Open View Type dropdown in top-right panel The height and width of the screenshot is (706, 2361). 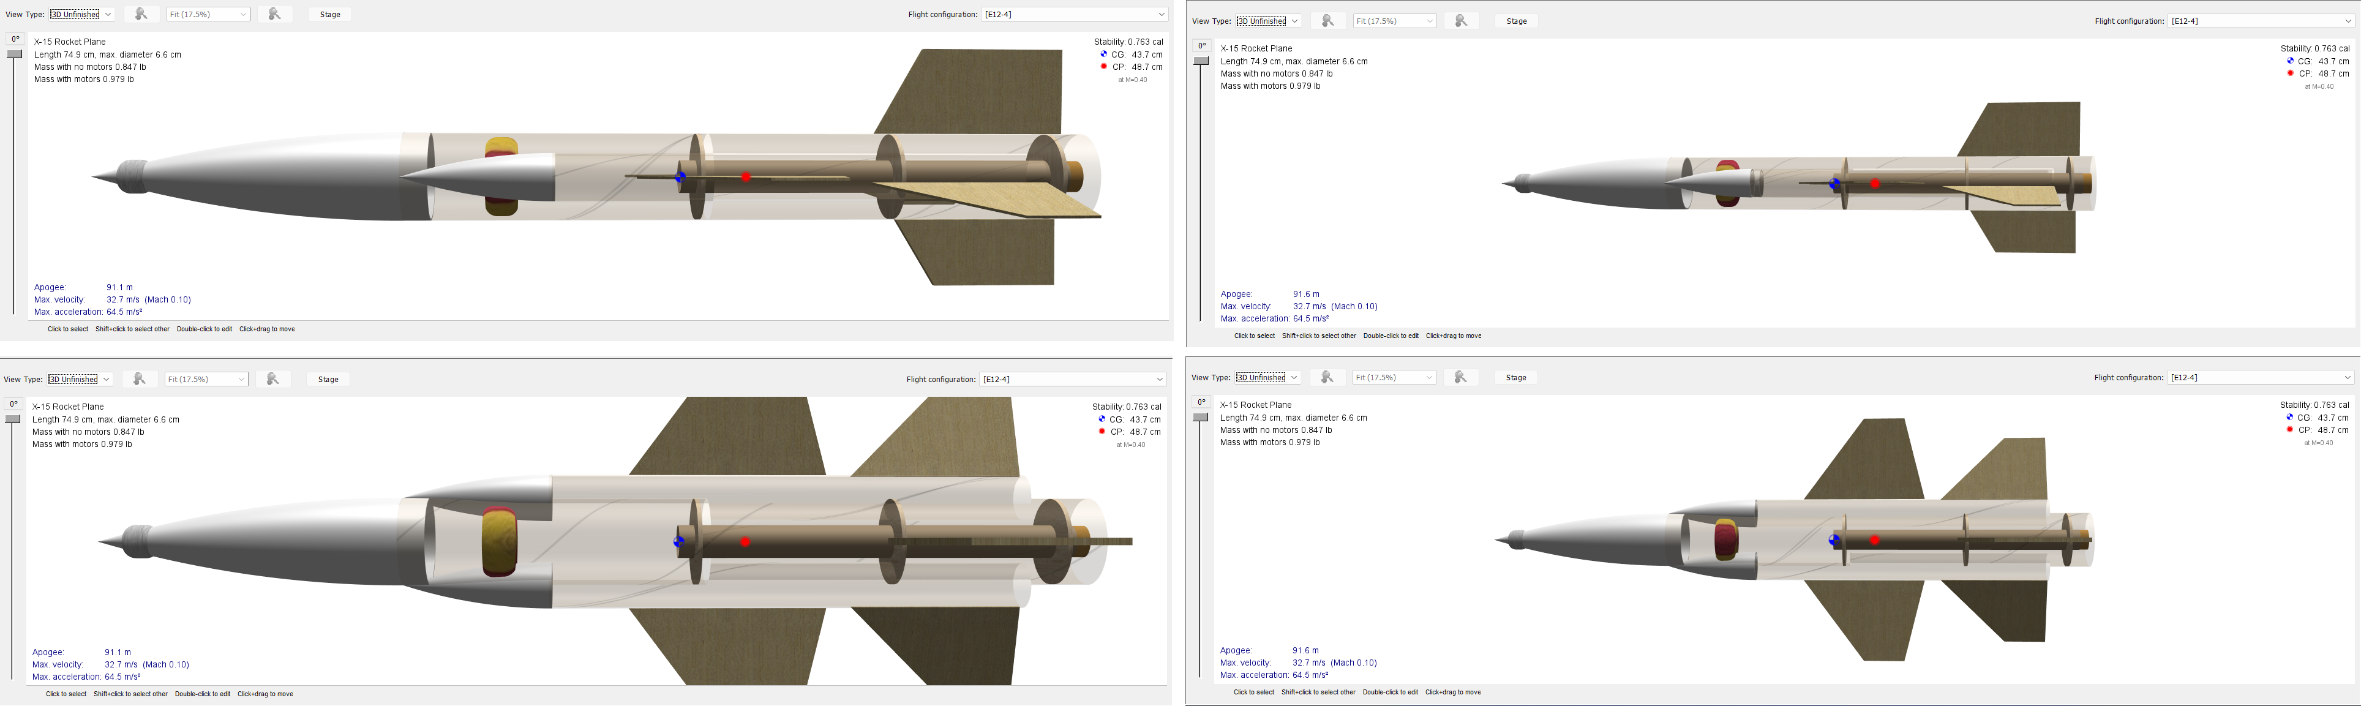point(1269,21)
